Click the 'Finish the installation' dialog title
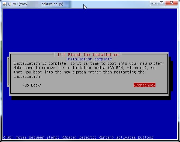 (x=88, y=55)
